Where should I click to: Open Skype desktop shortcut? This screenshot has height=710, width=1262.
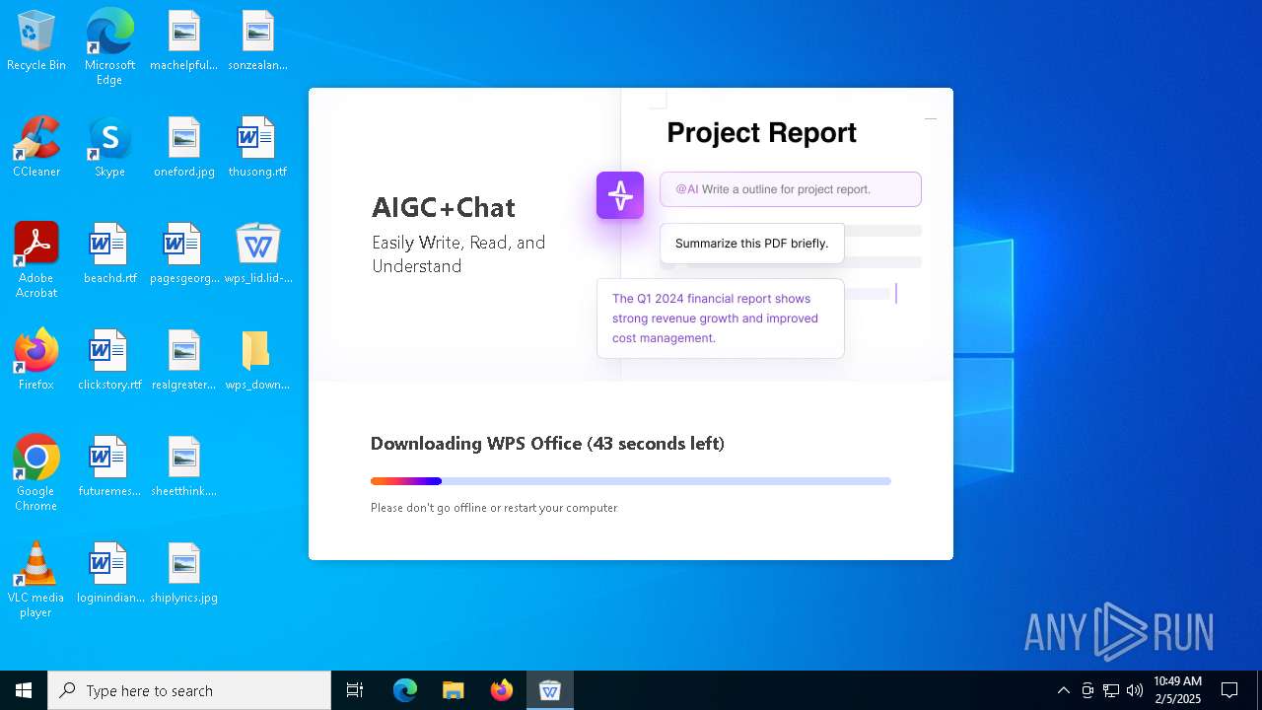click(x=109, y=147)
